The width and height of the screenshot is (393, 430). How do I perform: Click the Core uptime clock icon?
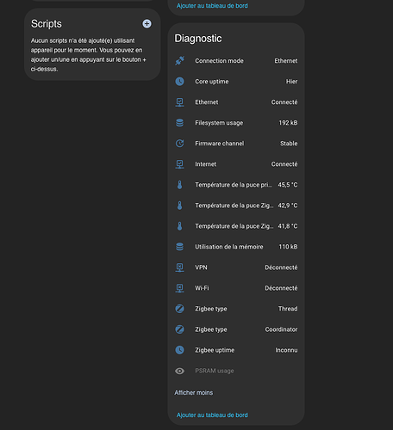pyautogui.click(x=179, y=82)
